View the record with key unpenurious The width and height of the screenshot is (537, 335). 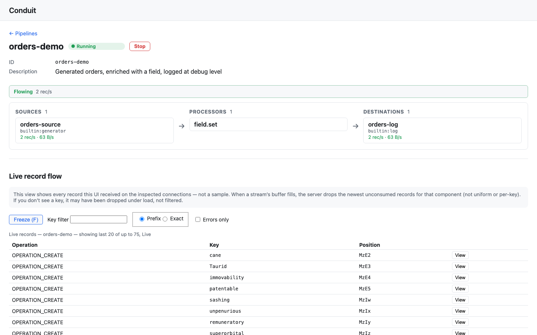click(x=460, y=311)
